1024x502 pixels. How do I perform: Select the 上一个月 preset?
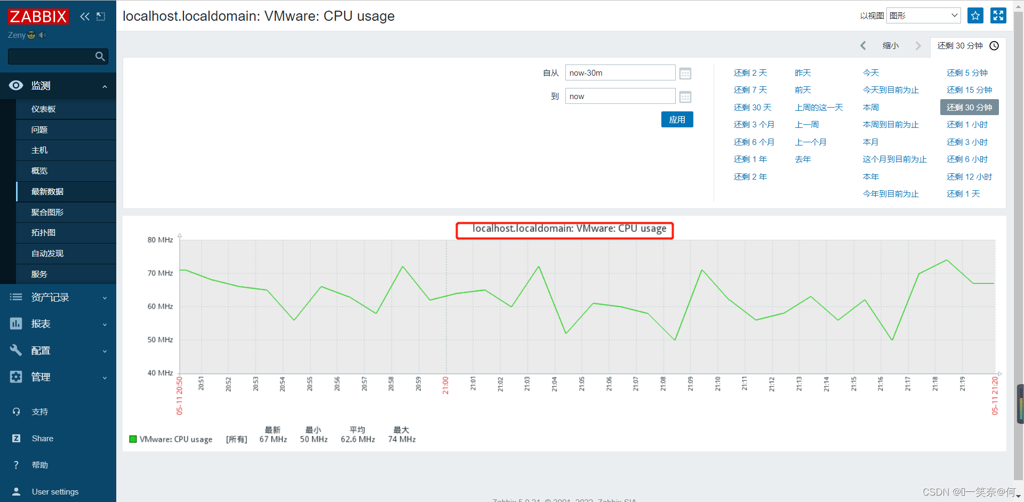(x=811, y=142)
